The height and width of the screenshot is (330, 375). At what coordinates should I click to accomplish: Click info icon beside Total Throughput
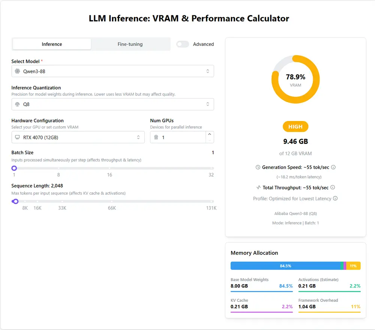coord(333,188)
